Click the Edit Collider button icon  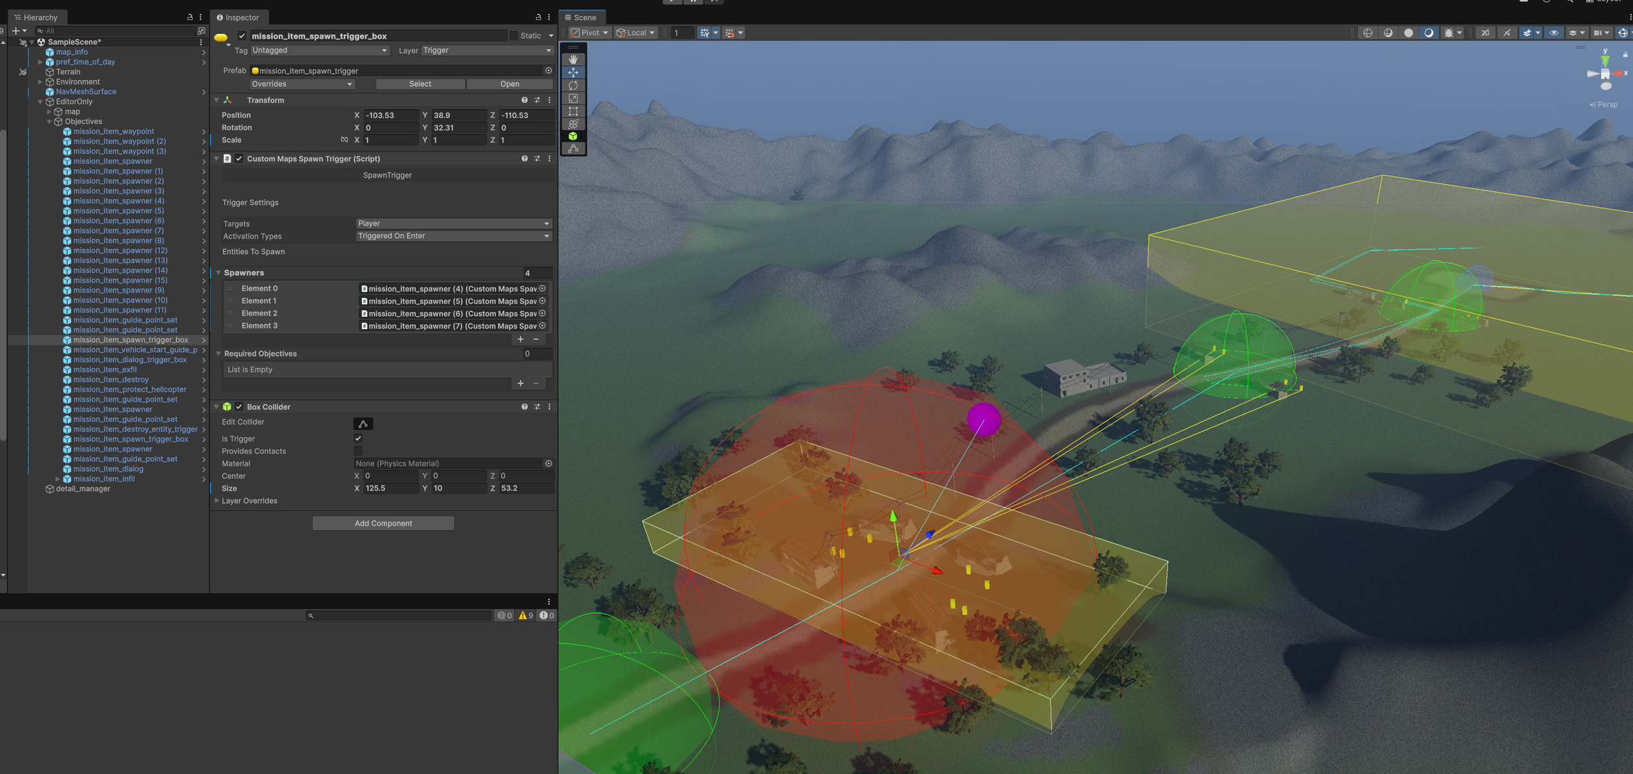pyautogui.click(x=363, y=423)
